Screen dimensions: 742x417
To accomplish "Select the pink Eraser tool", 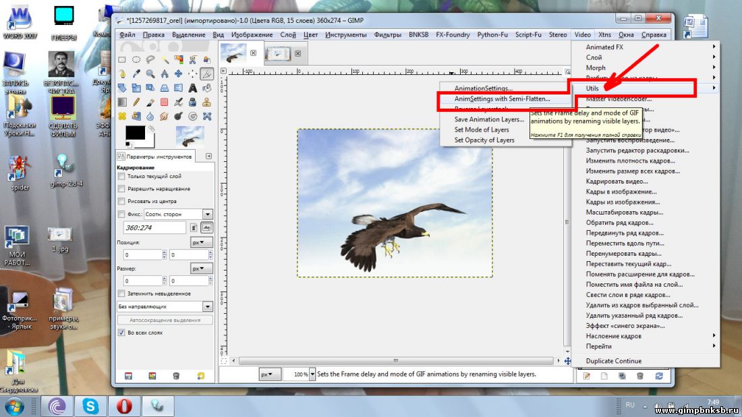I will click(165, 102).
